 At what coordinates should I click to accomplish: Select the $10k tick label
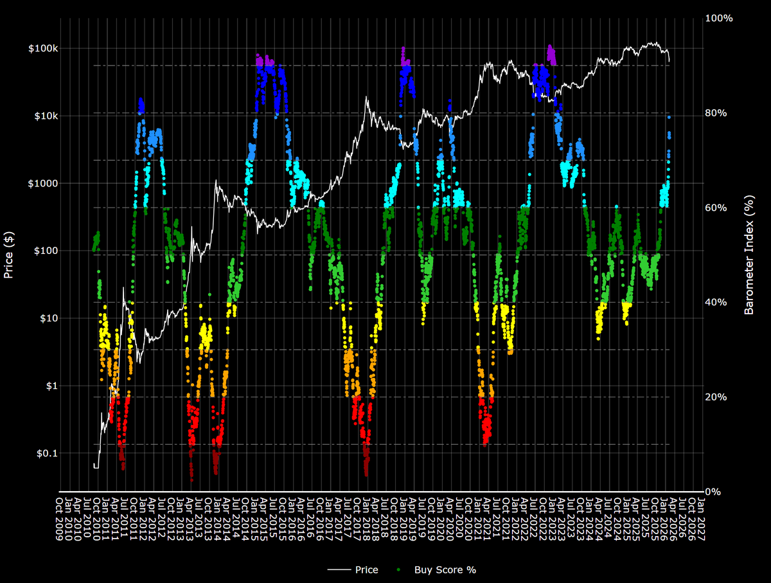(x=45, y=116)
